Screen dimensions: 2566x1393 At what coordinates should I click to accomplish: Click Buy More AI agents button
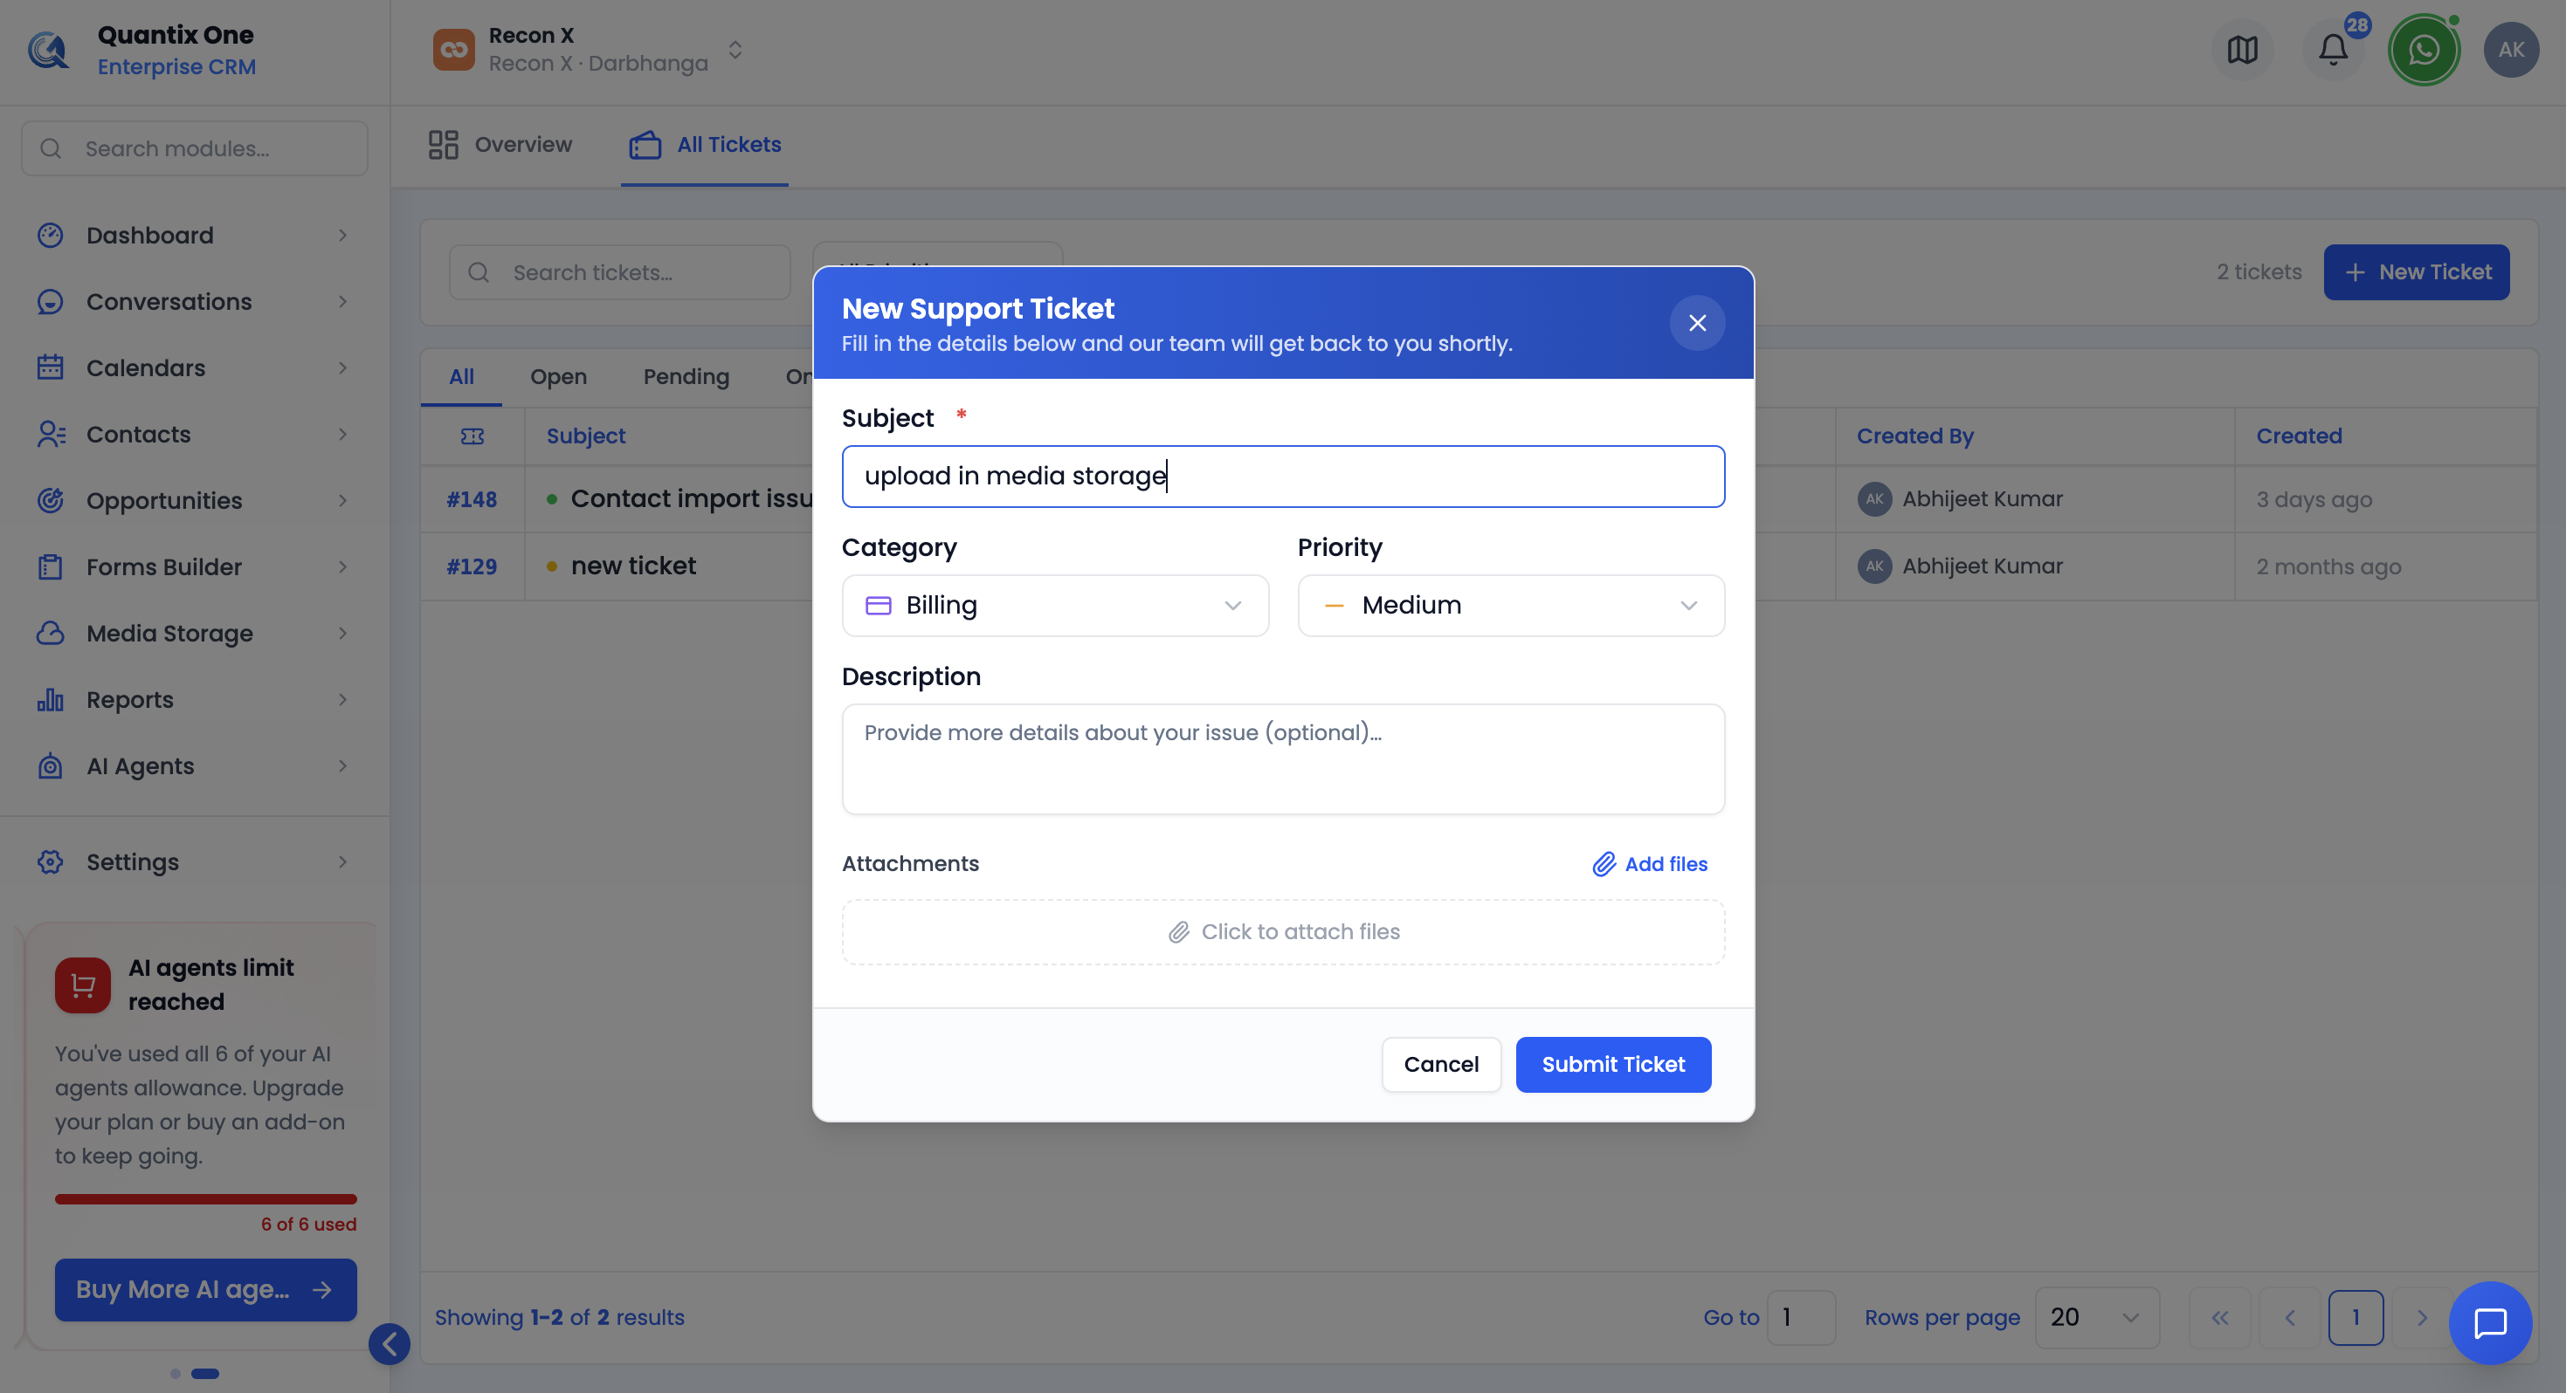point(205,1289)
